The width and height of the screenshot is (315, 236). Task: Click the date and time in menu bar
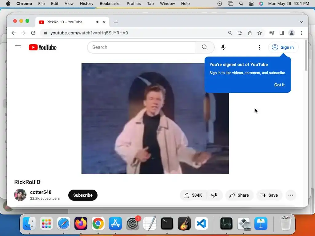(289, 4)
